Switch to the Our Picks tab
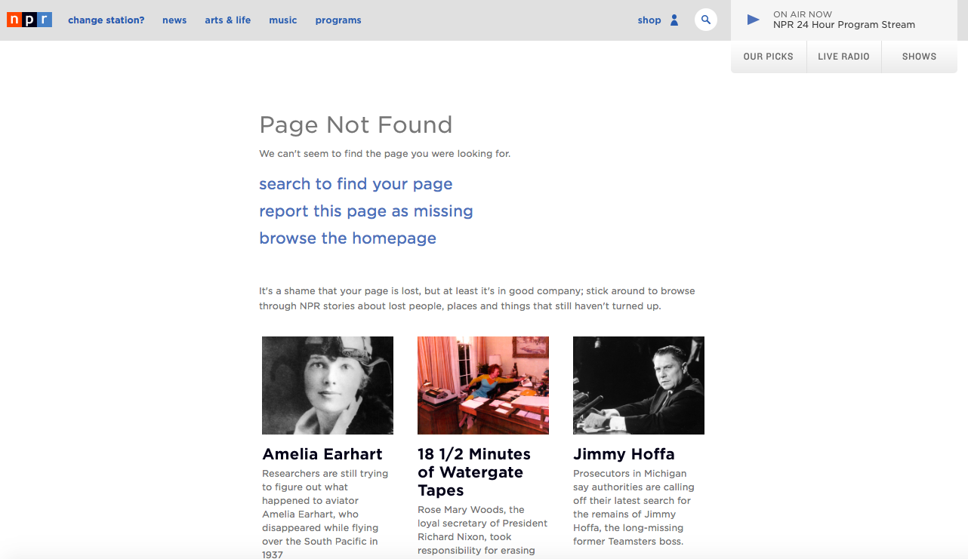This screenshot has width=968, height=559. pyautogui.click(x=769, y=57)
